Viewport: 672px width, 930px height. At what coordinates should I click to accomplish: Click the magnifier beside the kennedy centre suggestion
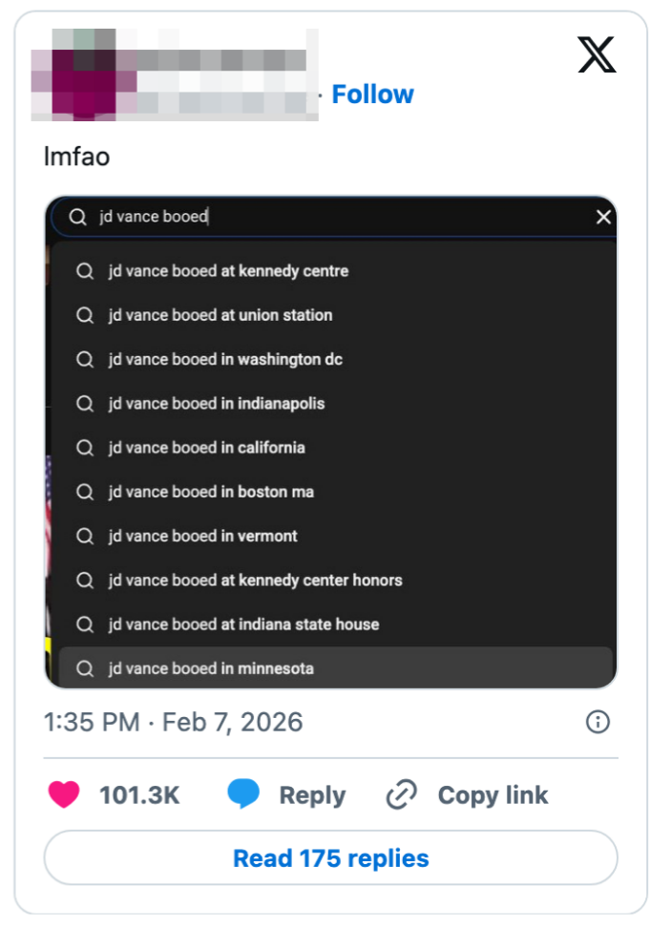(x=85, y=271)
